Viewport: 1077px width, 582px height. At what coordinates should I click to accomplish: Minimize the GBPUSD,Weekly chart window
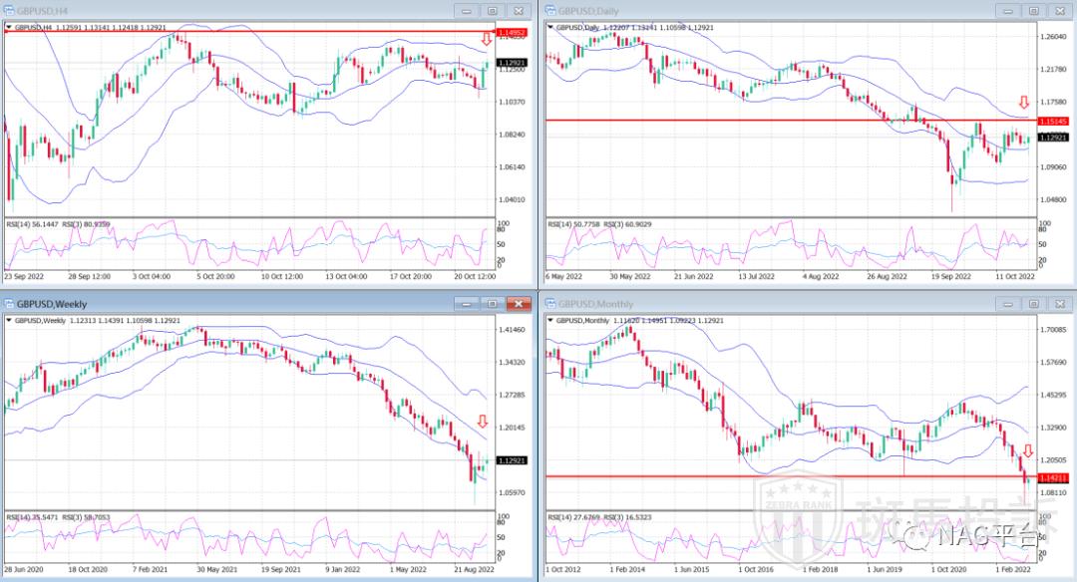tap(467, 303)
